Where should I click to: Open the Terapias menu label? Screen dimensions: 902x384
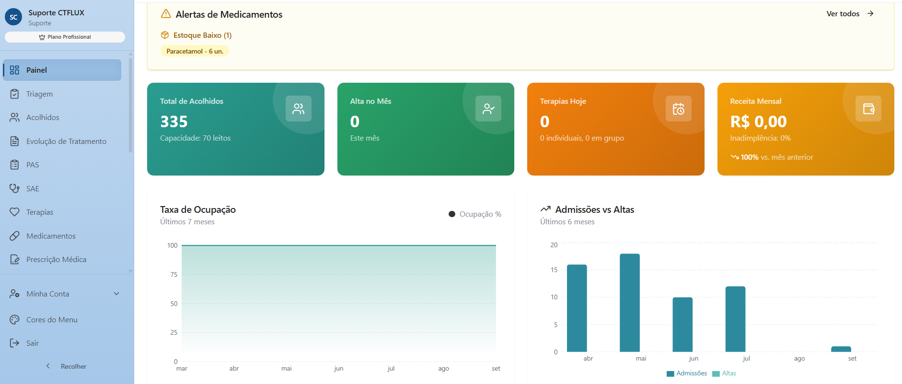[x=40, y=212]
